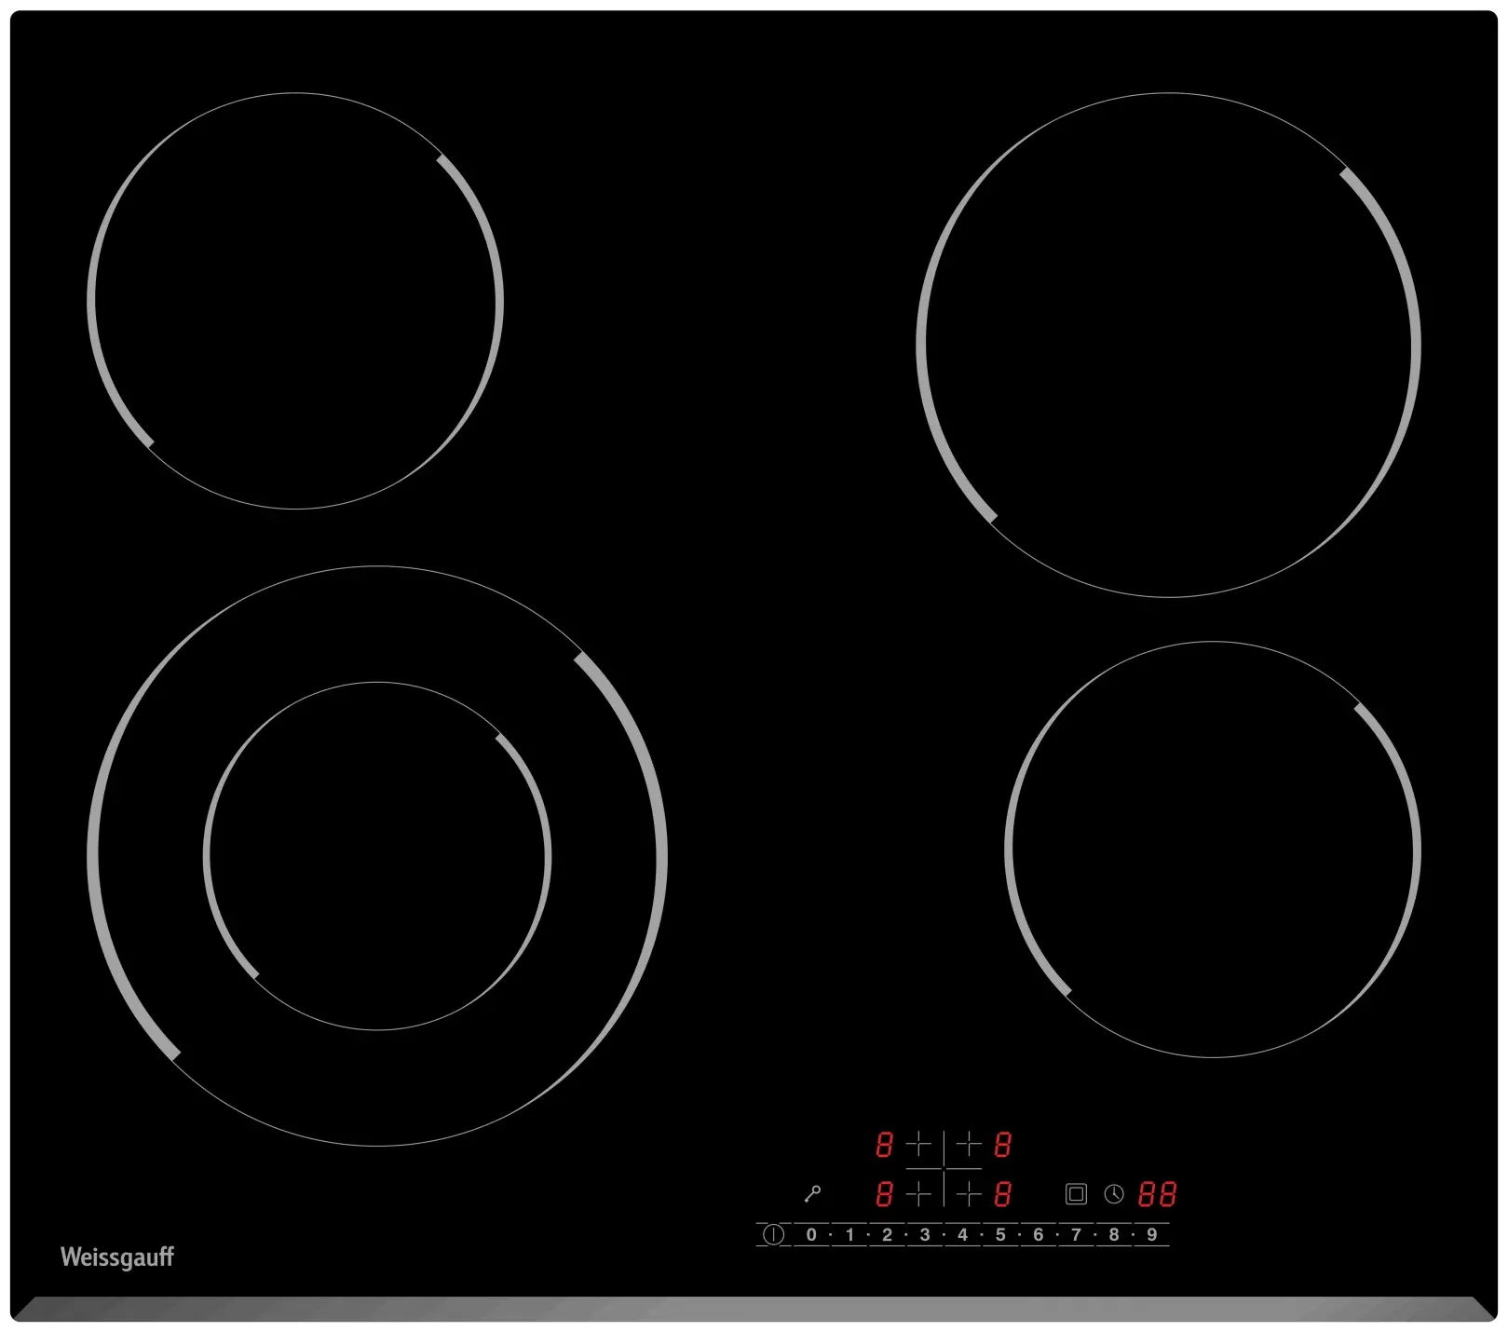
Task: Set power level 0 on slider
Action: (811, 1234)
